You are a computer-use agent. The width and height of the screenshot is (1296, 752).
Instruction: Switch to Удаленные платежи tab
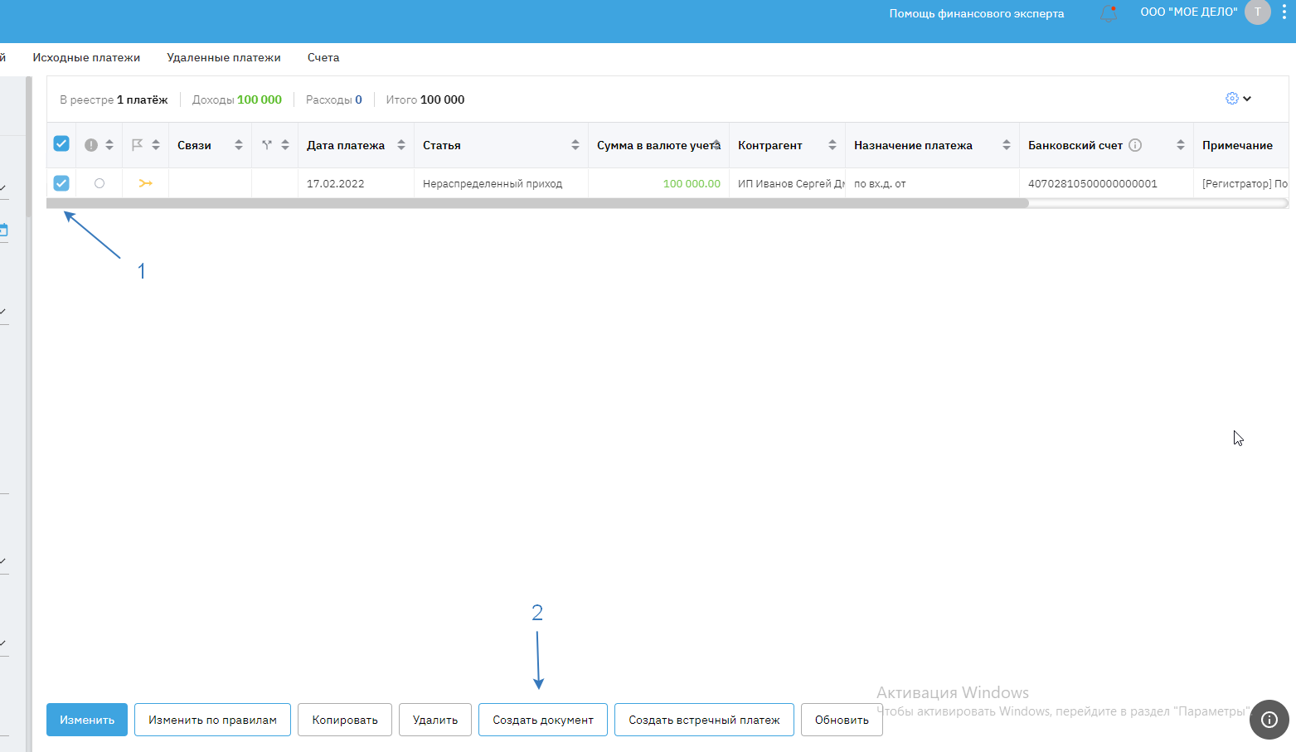(224, 58)
